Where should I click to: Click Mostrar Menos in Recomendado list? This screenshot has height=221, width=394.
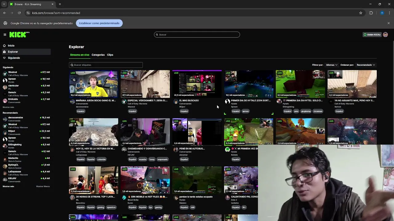[x=43, y=186]
